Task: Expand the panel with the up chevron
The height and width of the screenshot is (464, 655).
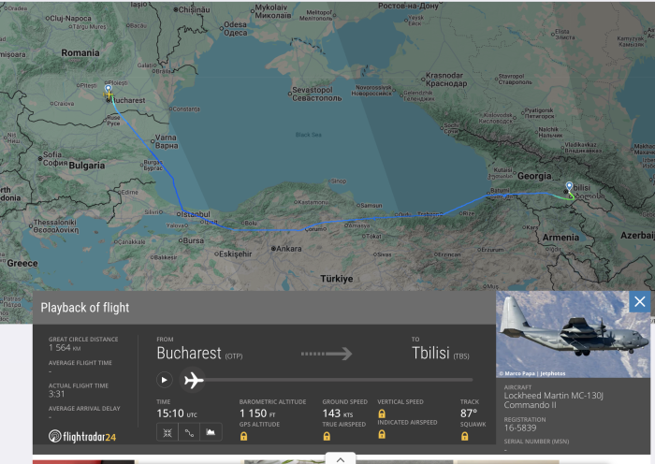Action: (x=340, y=458)
